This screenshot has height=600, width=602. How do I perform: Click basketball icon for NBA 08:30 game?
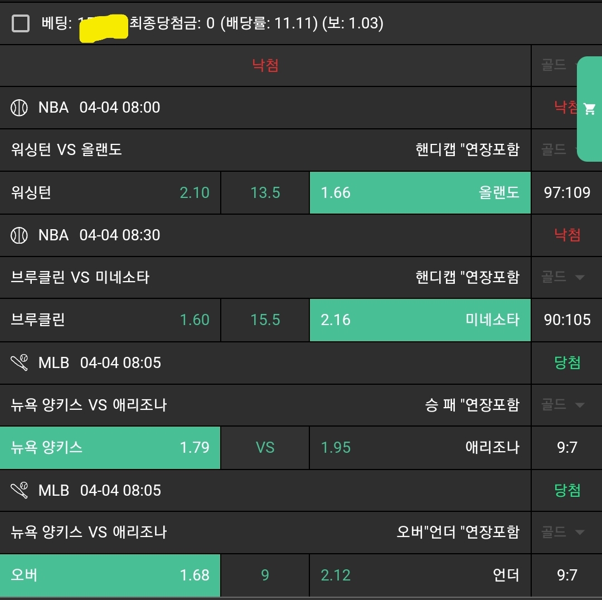click(x=19, y=235)
